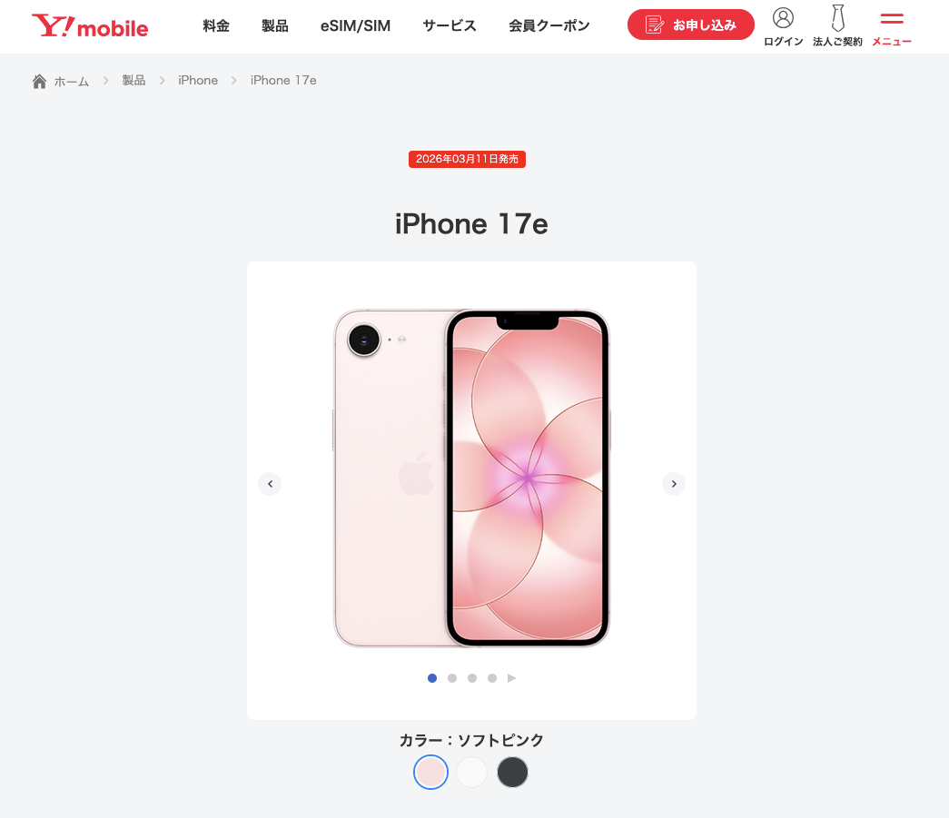Open the 製品 navigation menu
This screenshot has height=818, width=949.
point(275,26)
